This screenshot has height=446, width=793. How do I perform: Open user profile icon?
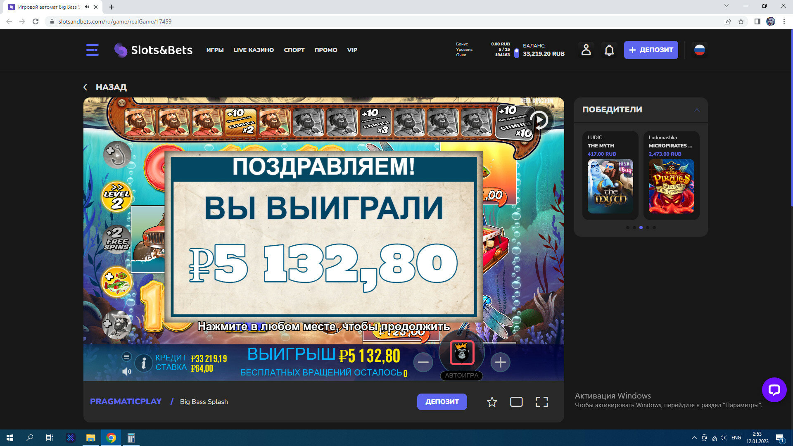(x=586, y=50)
